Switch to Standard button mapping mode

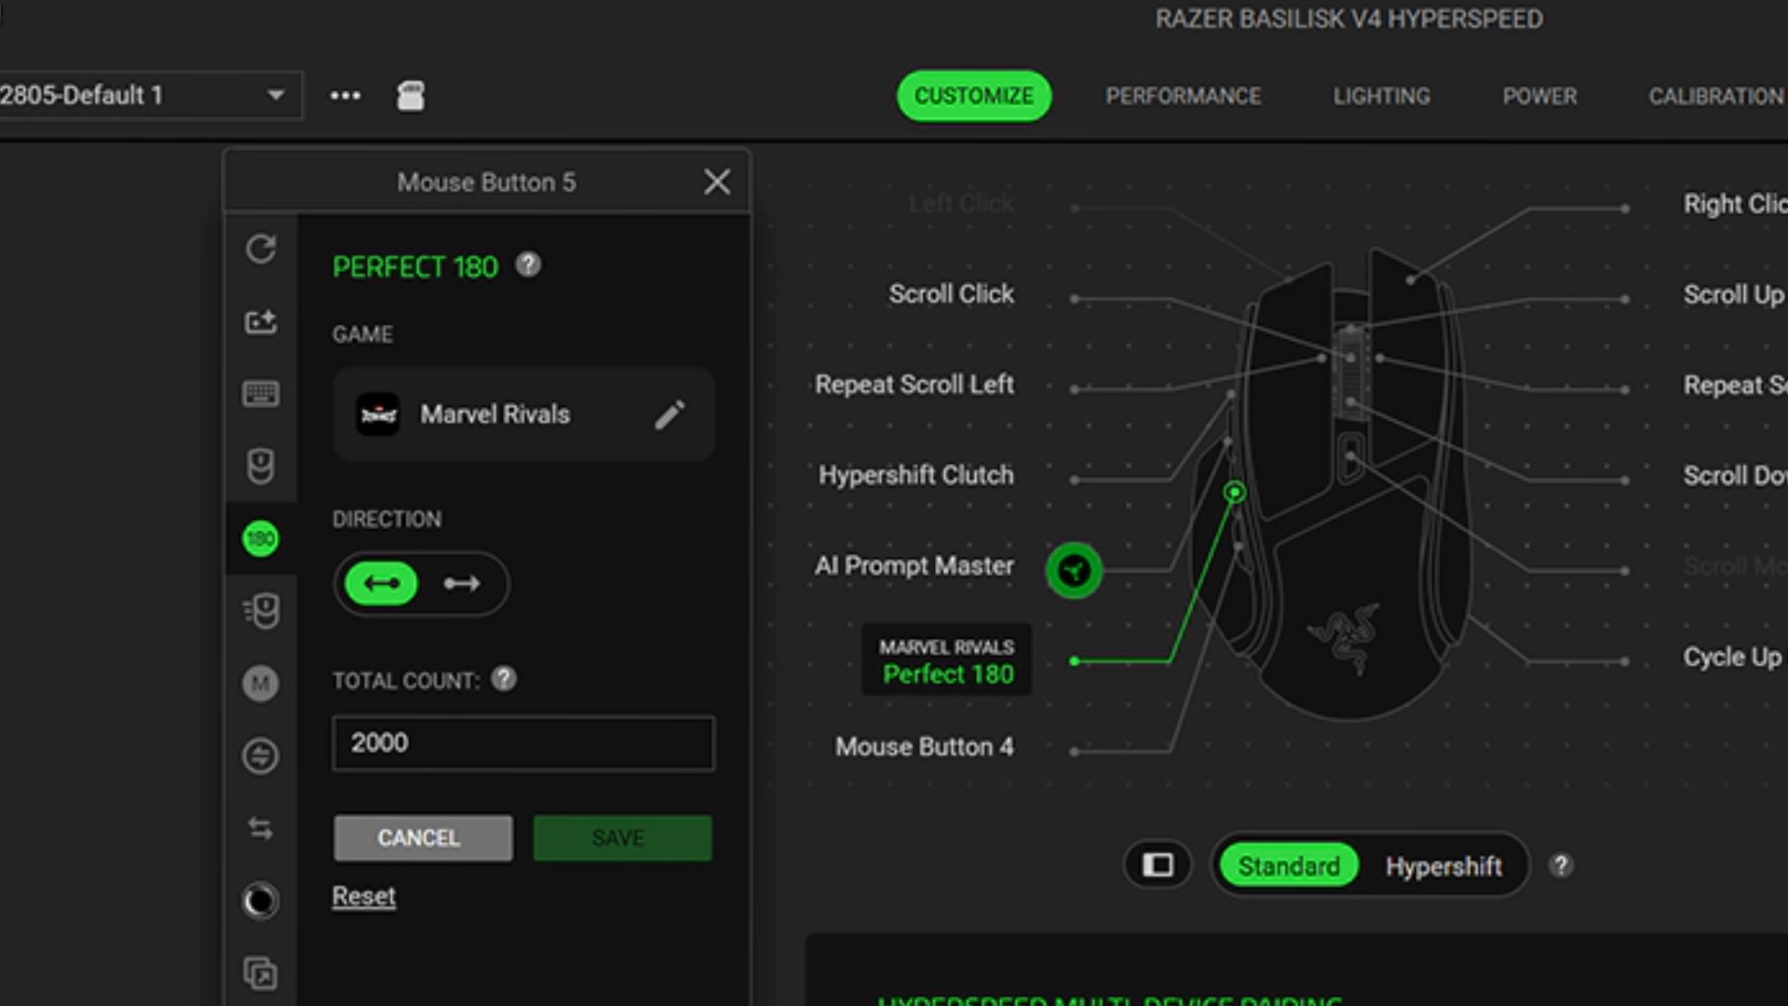(1289, 866)
